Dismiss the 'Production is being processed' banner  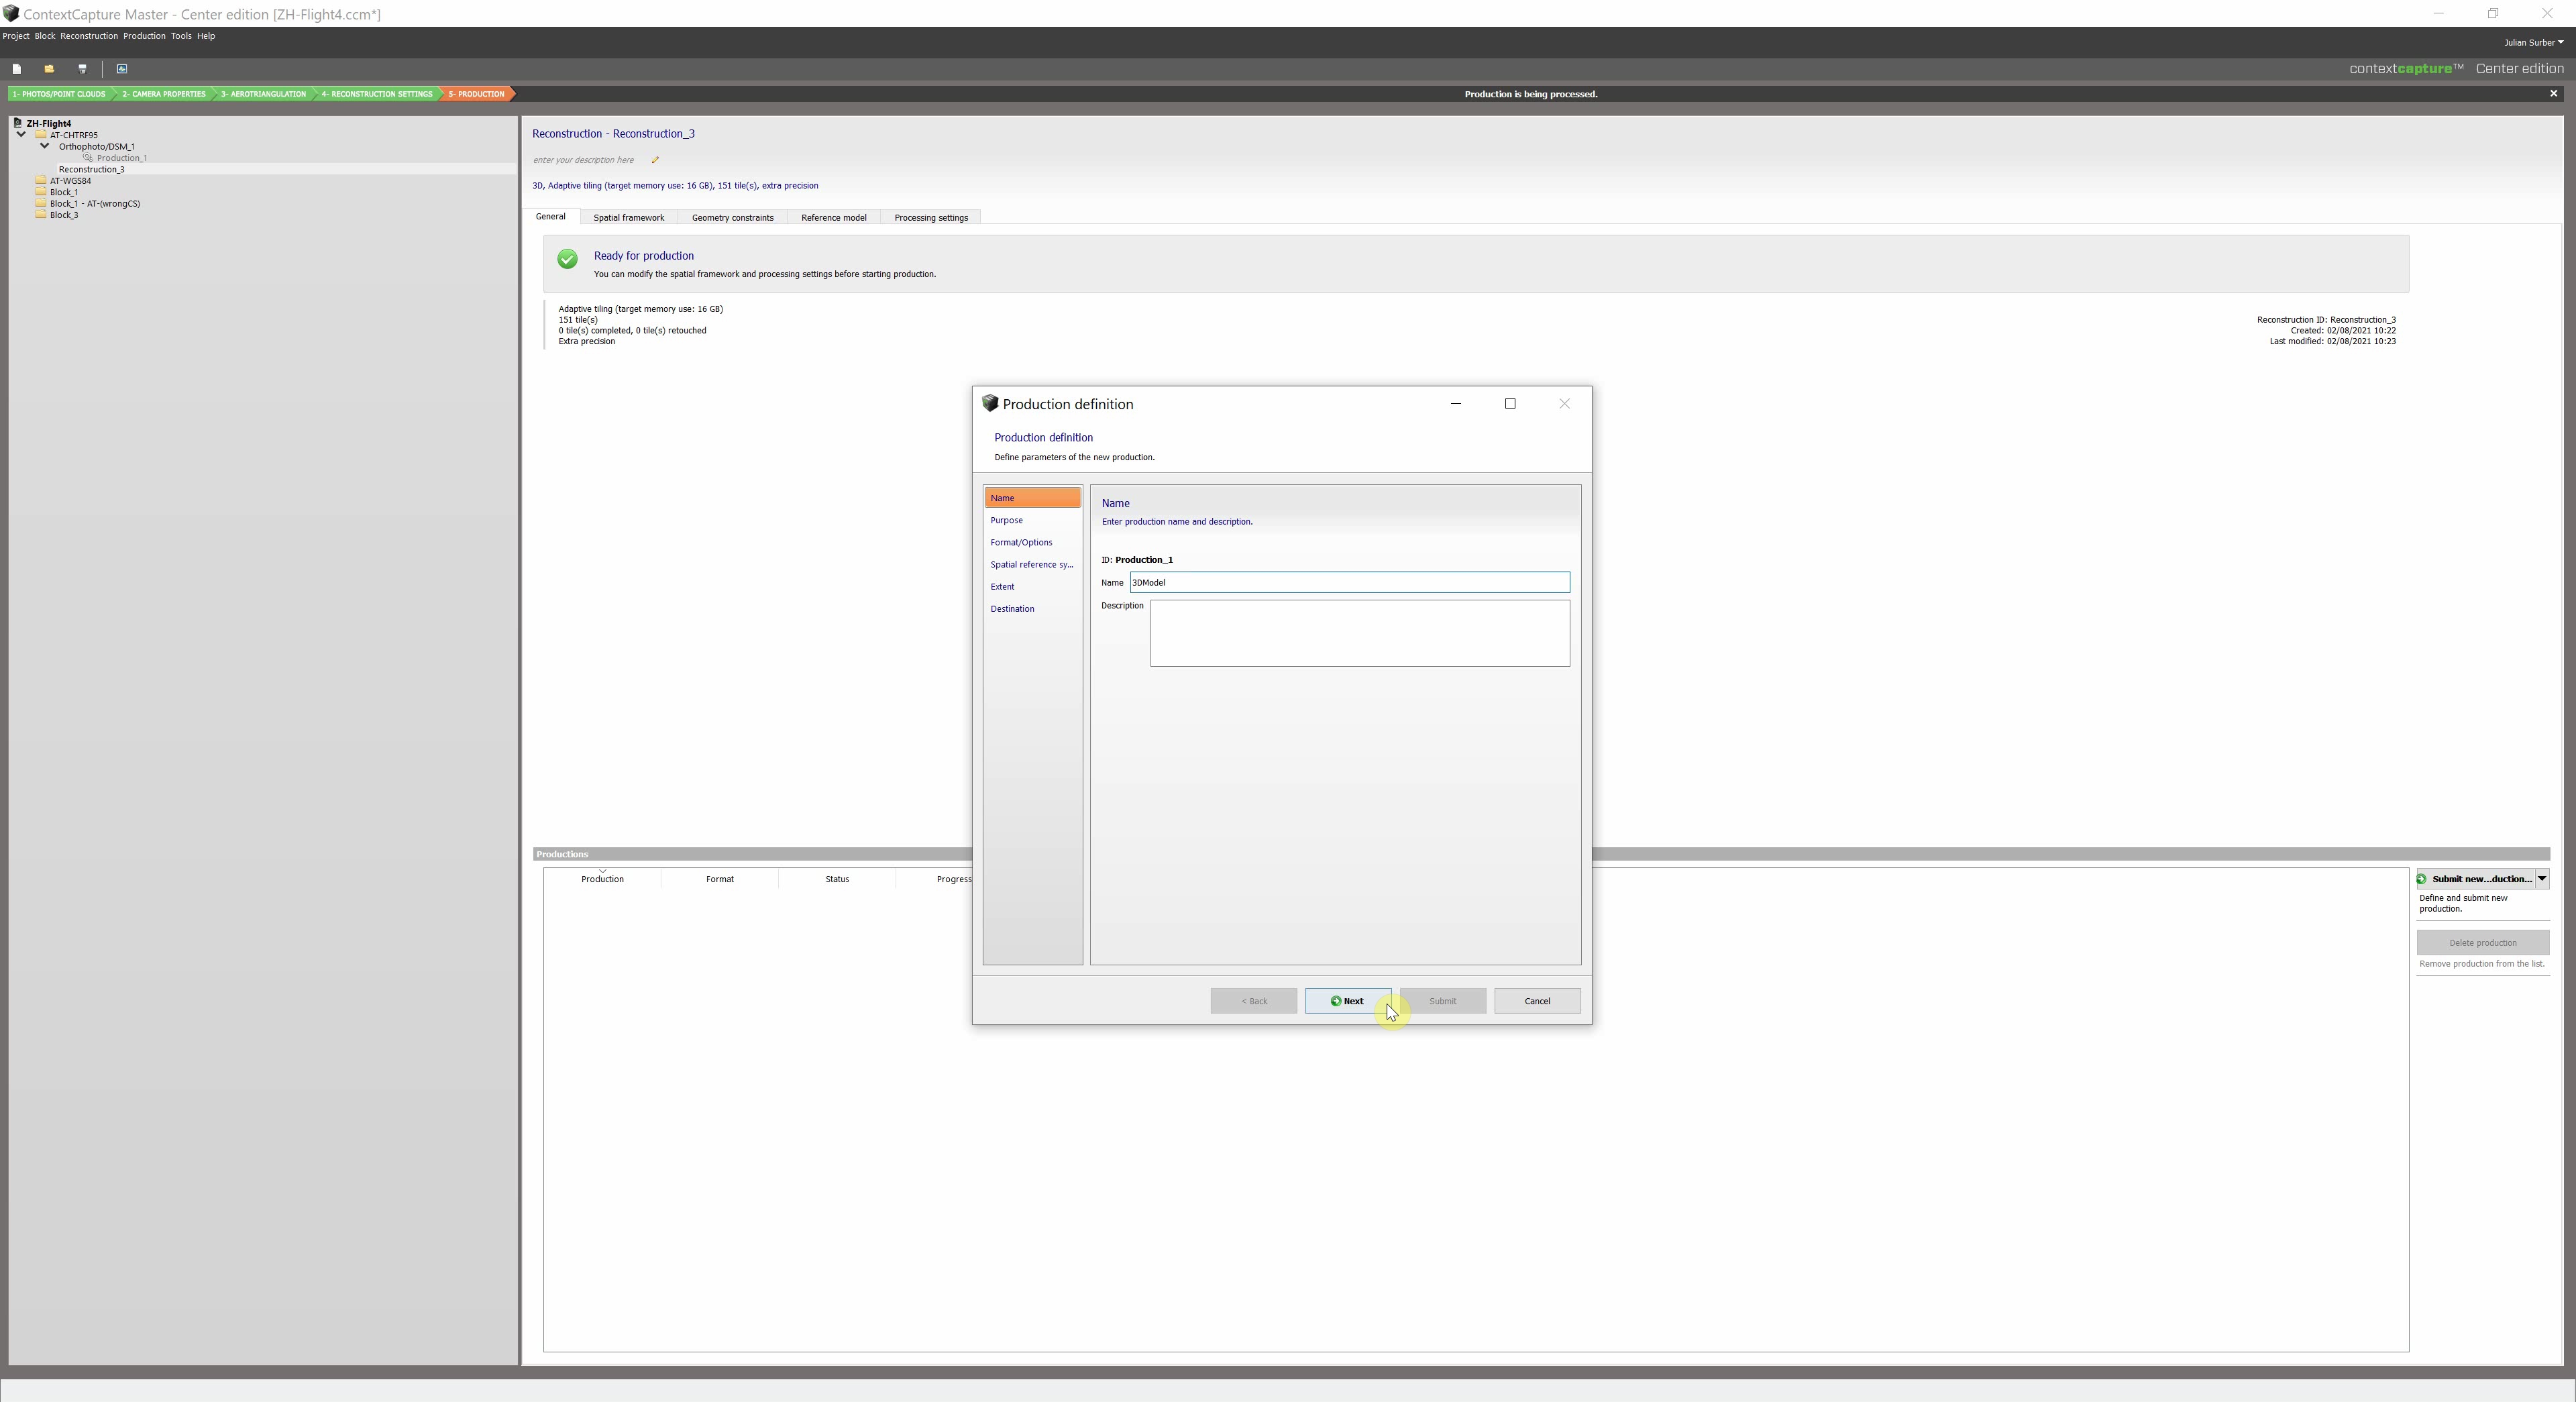pos(2553,94)
